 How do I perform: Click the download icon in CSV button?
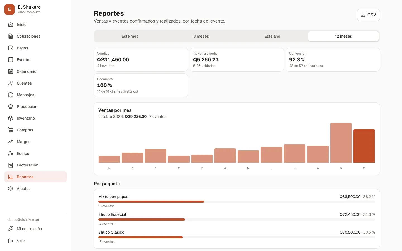click(363, 15)
